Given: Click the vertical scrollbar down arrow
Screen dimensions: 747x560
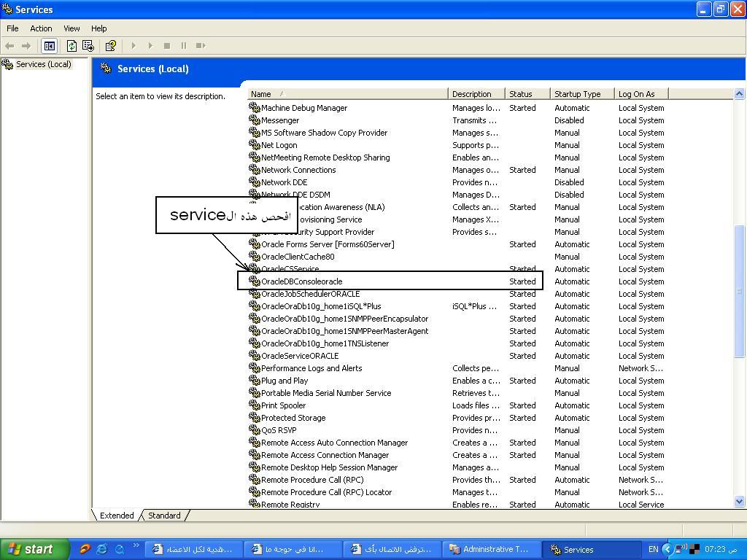Looking at the screenshot, I should (x=739, y=501).
